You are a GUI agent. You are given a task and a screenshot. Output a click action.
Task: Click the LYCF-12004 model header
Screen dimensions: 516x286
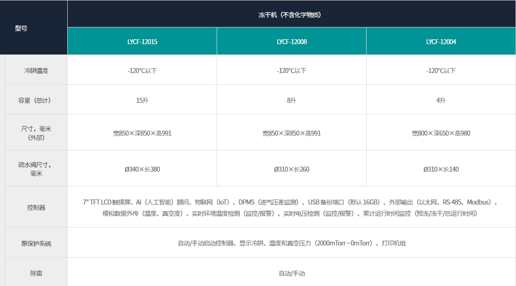point(441,41)
